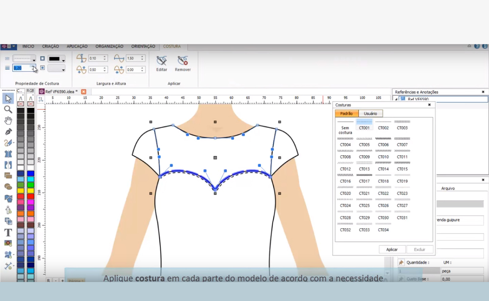Adjust the 0.00 offset stepper arrows
489x301 pixels.
point(143,69)
